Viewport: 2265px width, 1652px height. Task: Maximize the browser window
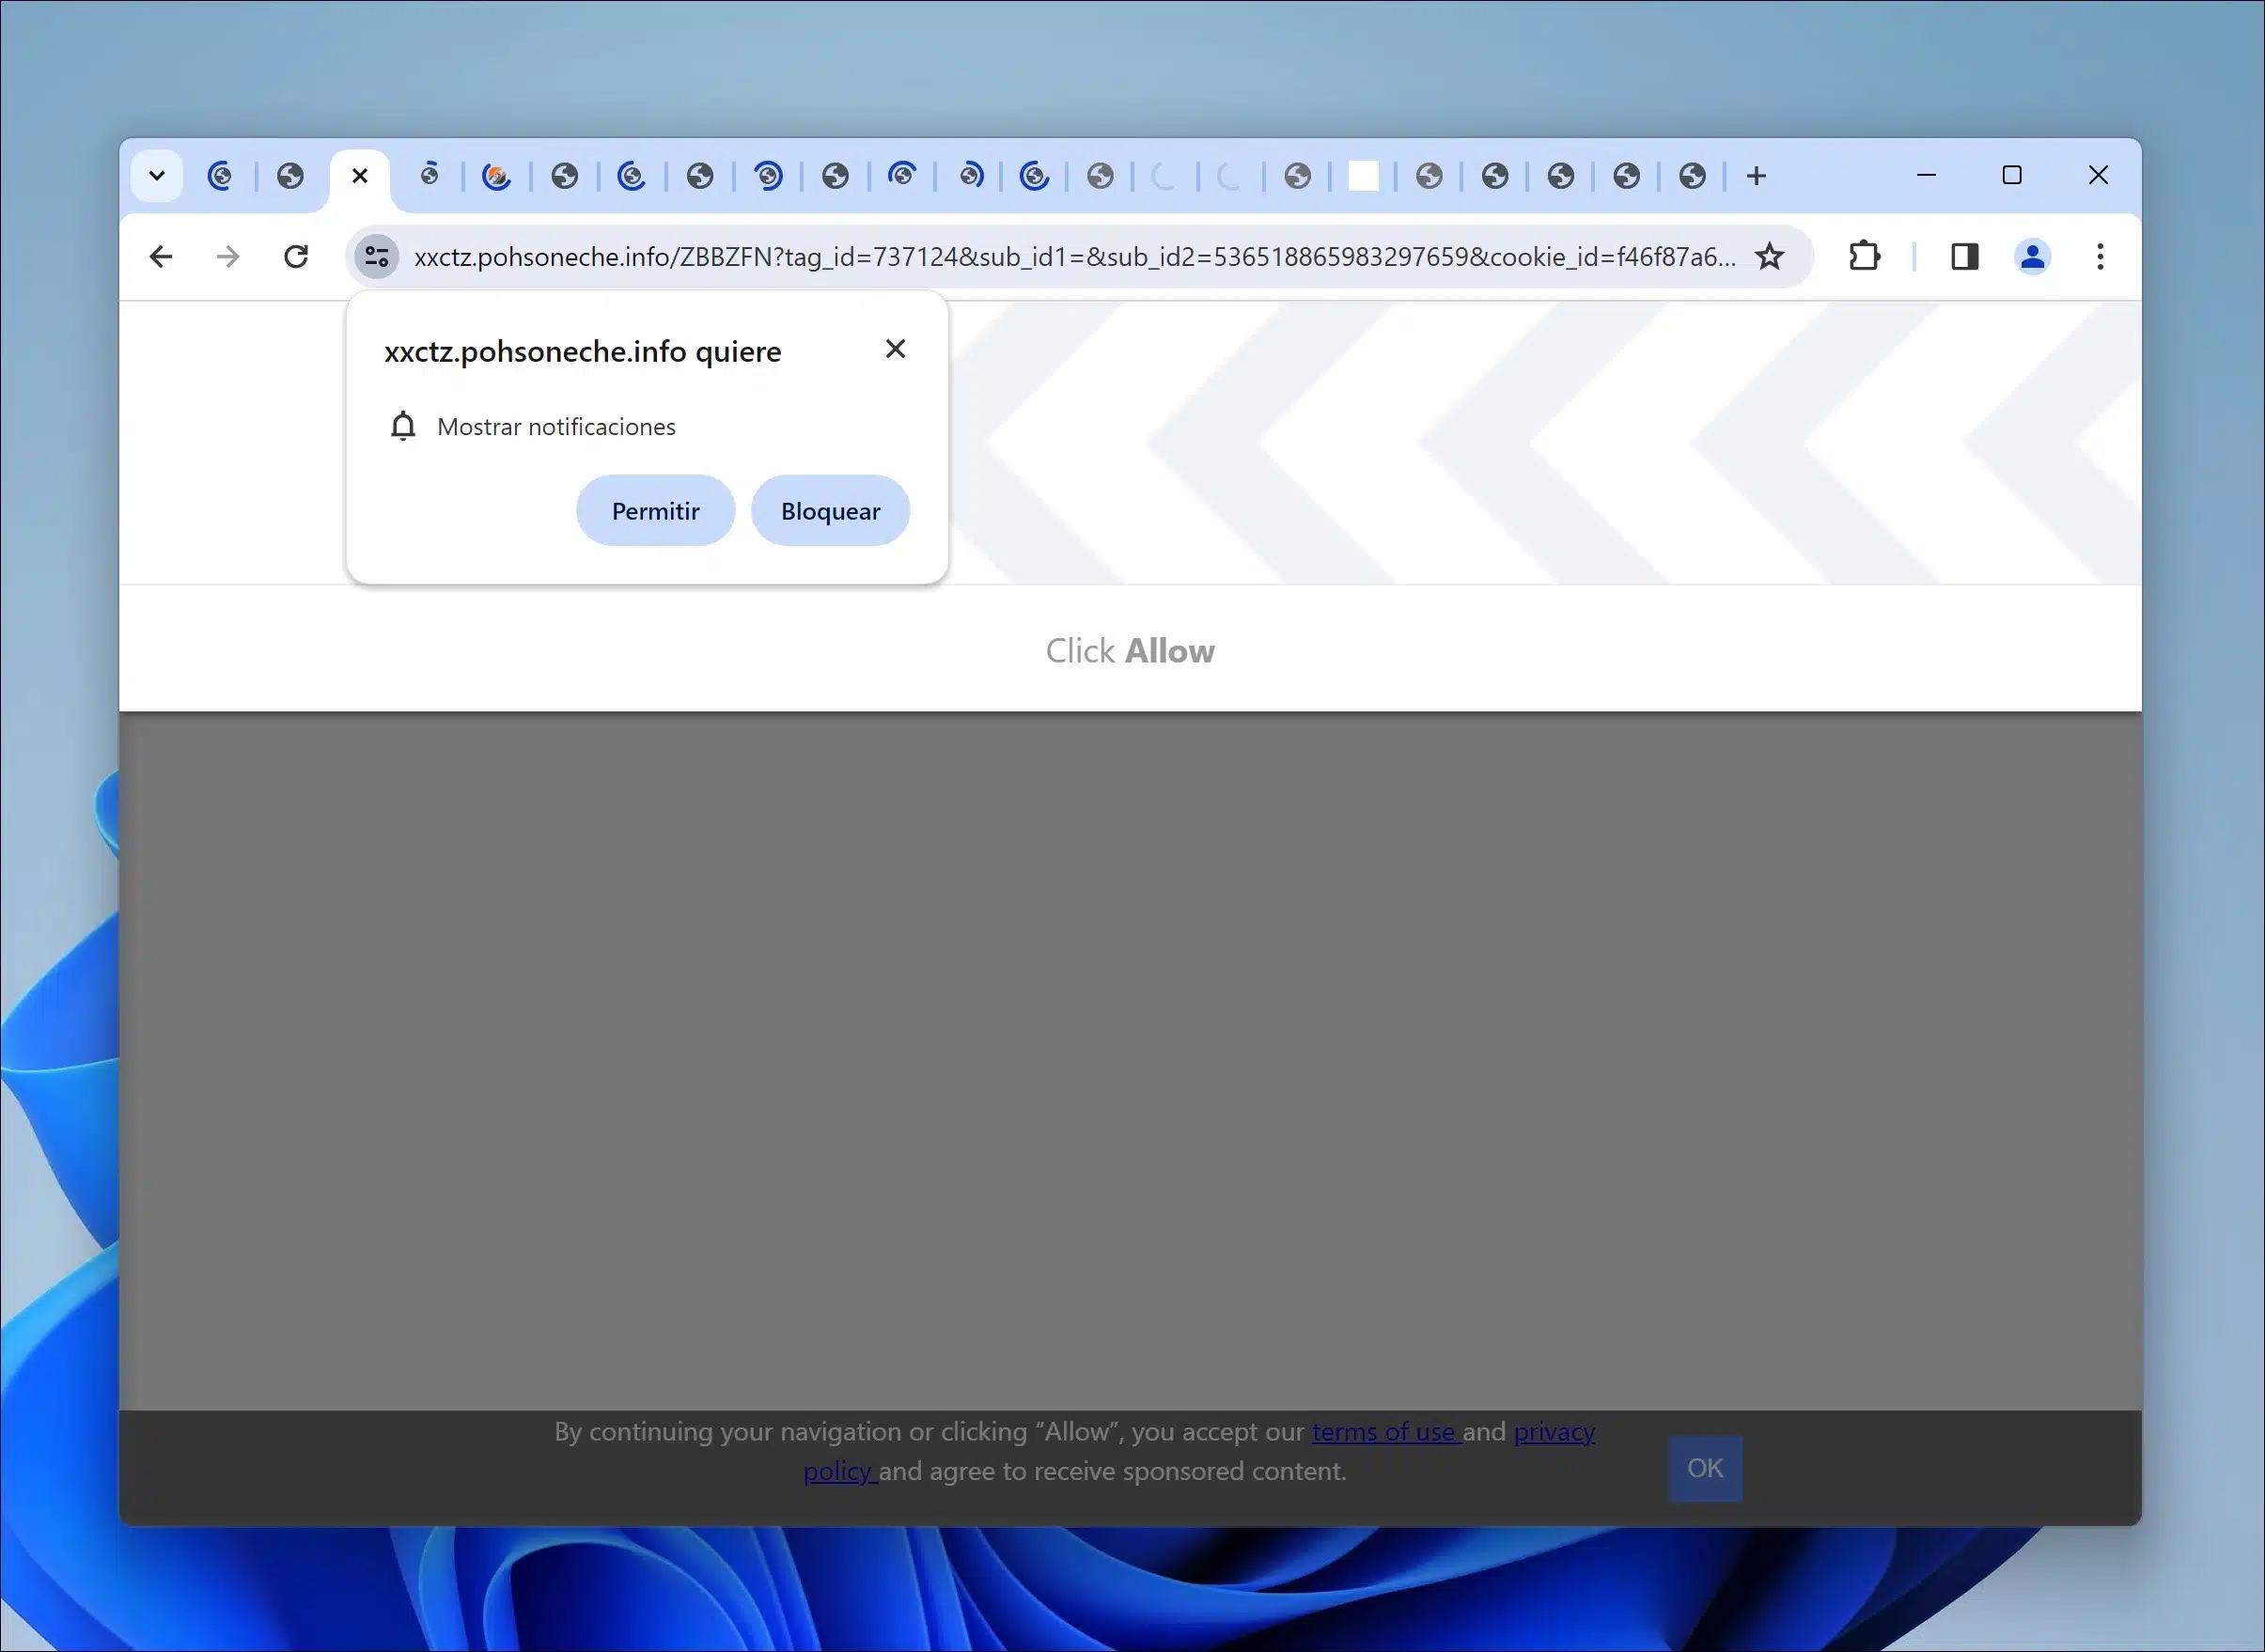[x=2012, y=175]
